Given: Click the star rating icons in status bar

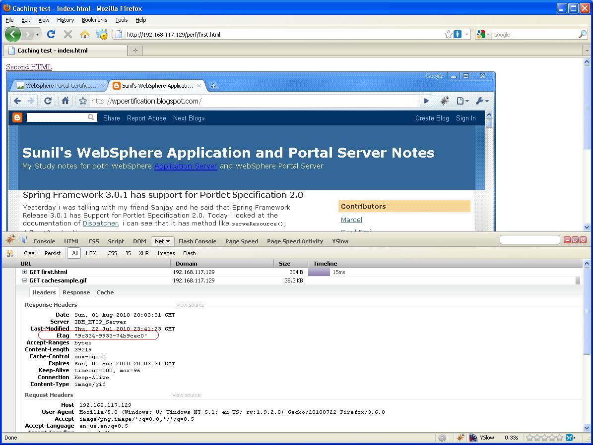Looking at the screenshot, I should (x=544, y=438).
